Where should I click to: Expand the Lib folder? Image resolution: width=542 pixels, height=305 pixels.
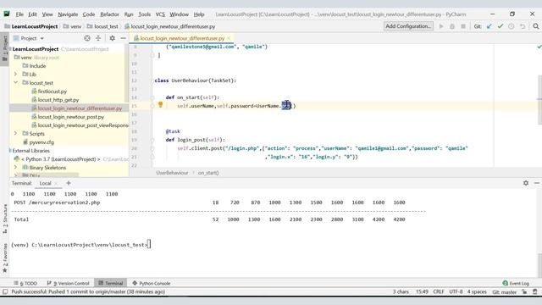click(15, 75)
